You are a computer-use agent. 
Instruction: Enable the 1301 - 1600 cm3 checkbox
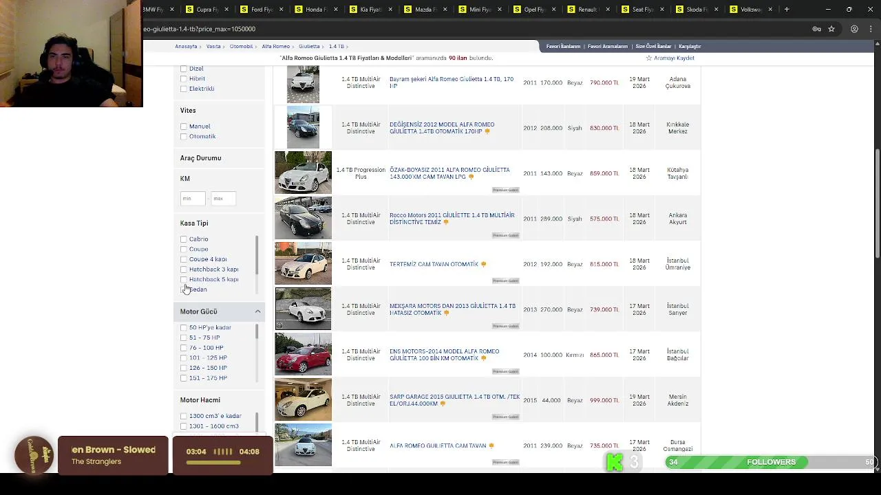pos(184,426)
